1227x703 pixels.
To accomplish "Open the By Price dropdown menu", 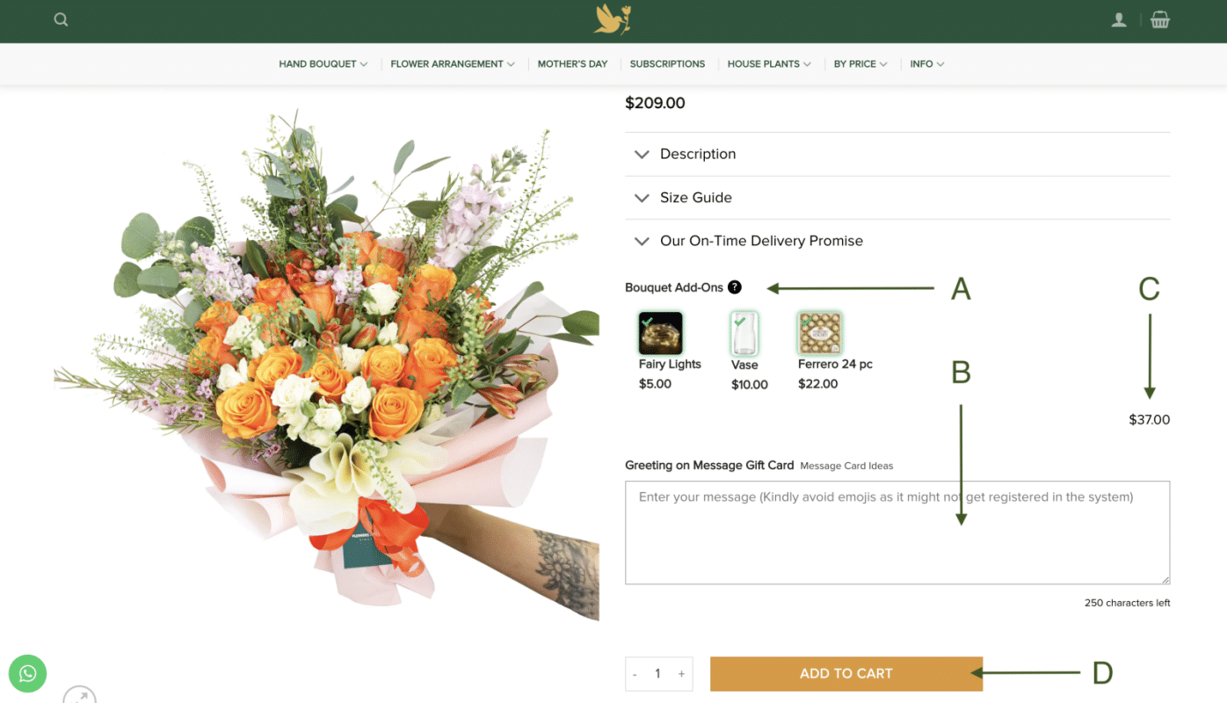I will [x=860, y=64].
